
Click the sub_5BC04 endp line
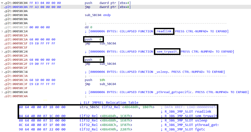tap(98, 15)
